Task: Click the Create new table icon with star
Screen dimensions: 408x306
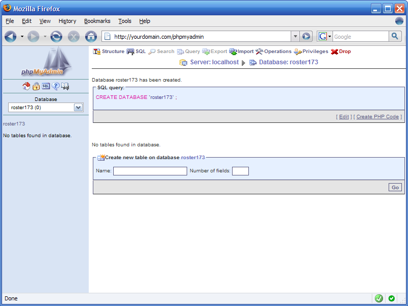Action: click(x=101, y=157)
